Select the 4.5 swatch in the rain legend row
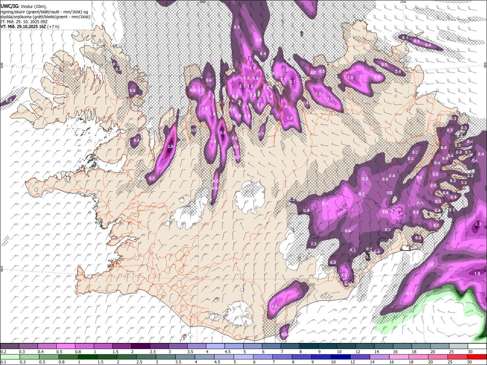 224,357
